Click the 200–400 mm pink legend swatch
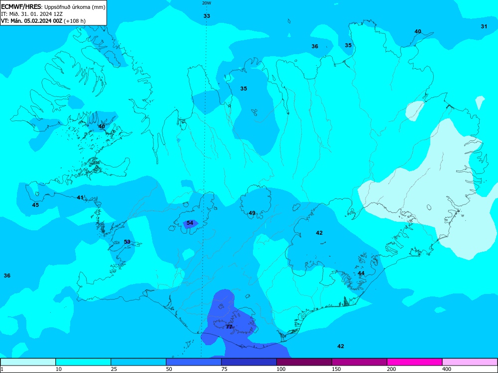 [x=415, y=362]
